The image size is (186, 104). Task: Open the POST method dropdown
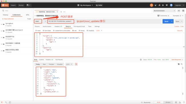(40, 21)
